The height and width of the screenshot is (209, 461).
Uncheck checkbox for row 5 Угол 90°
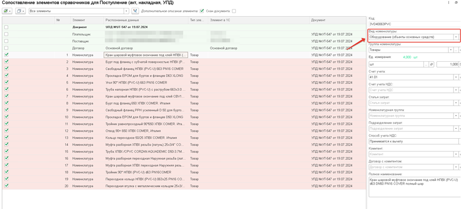point(6,82)
